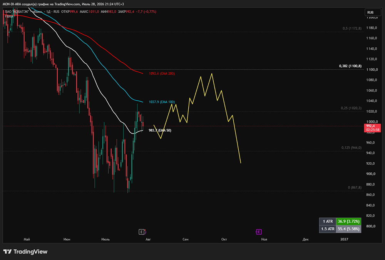Click the 1.5 ATR table cell
Viewport: 385px width, 260px height.
pyautogui.click(x=328, y=229)
